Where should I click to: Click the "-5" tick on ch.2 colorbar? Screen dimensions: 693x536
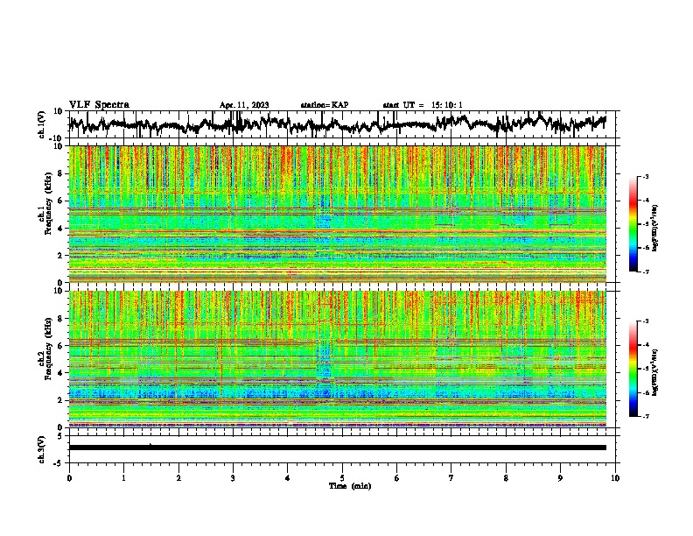645,369
